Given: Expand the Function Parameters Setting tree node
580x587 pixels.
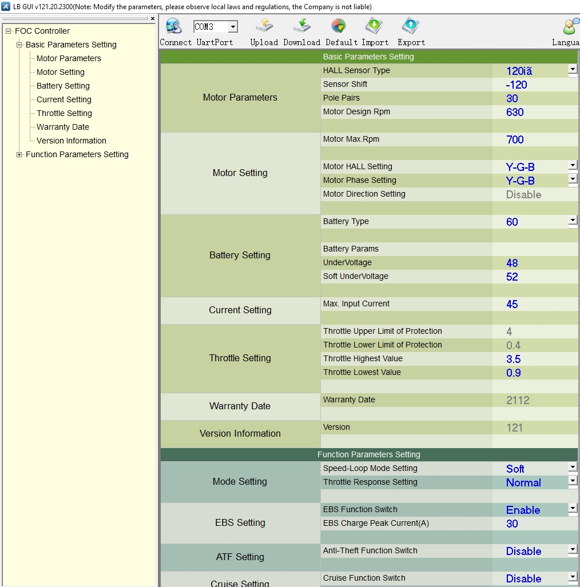Looking at the screenshot, I should [19, 154].
